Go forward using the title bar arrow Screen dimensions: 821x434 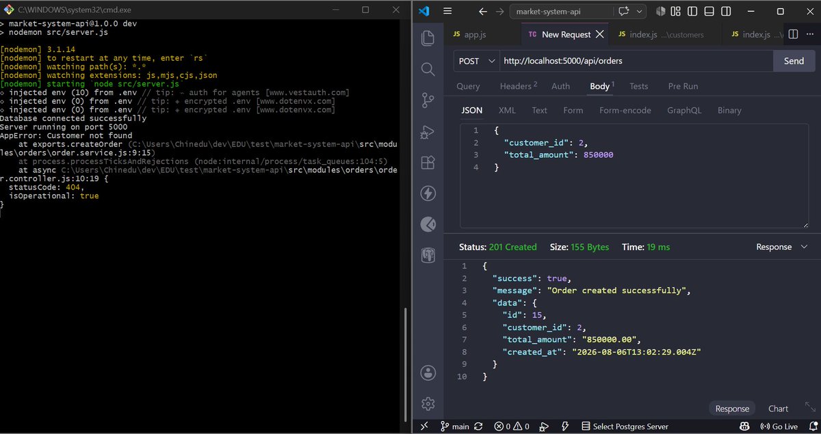499,12
